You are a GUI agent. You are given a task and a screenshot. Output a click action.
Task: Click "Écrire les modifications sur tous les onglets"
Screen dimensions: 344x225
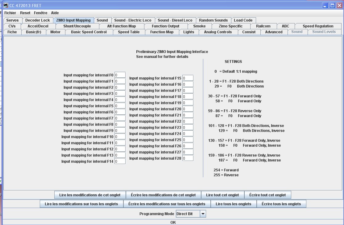click(167, 204)
